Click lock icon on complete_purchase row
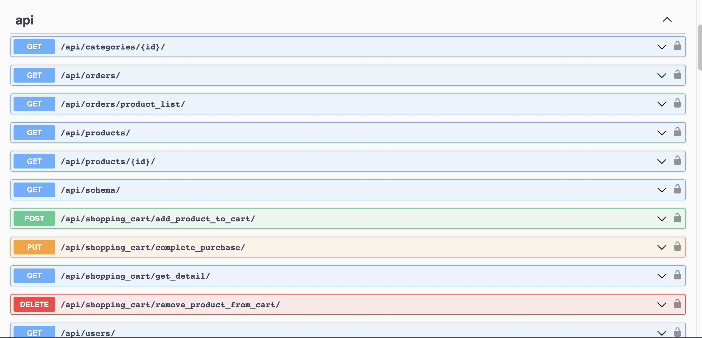 pyautogui.click(x=677, y=246)
